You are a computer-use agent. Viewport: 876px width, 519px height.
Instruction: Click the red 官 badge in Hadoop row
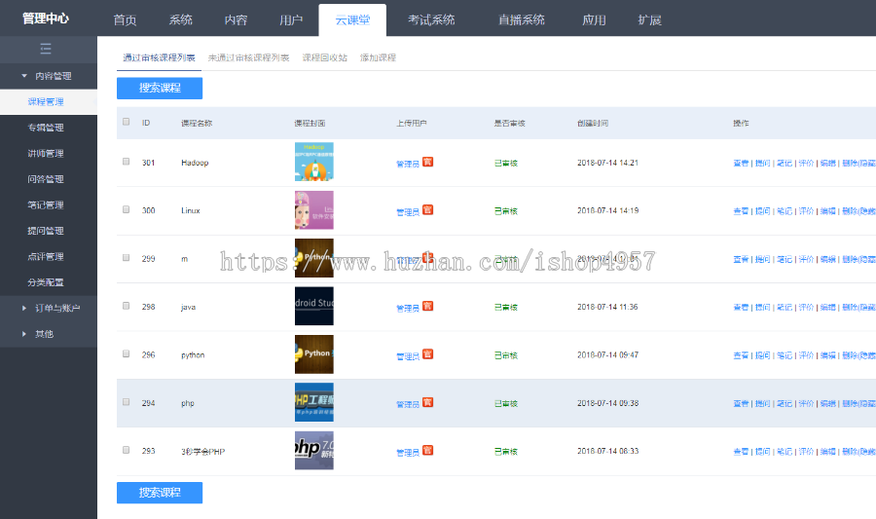coord(427,162)
